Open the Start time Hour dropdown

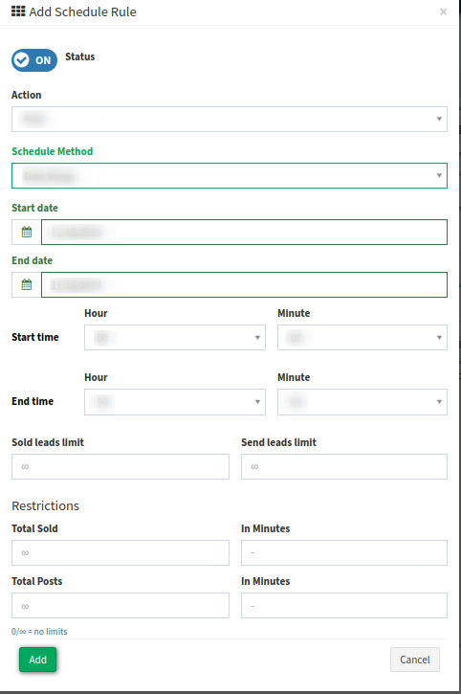(175, 338)
